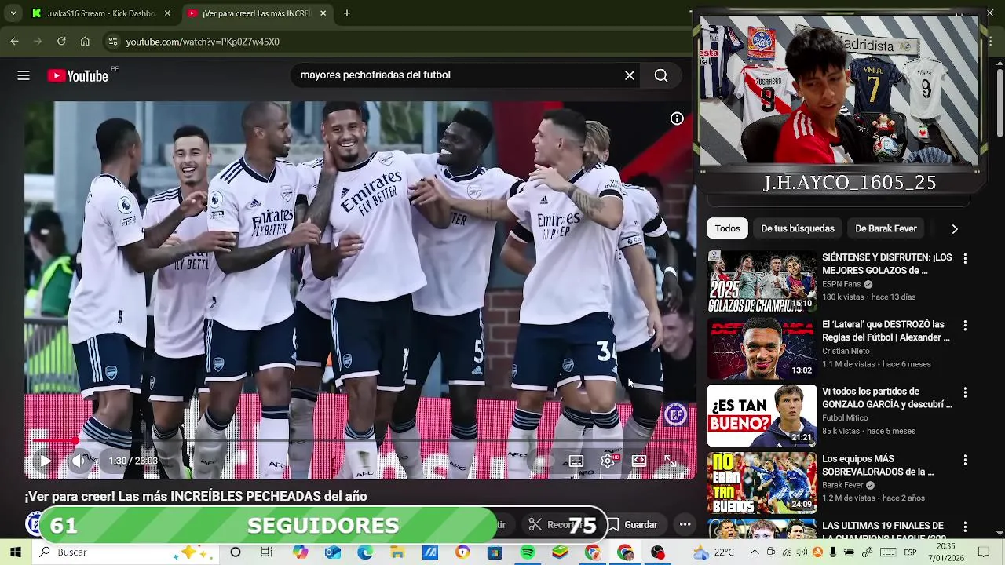Select the Todos filter chip
Image resolution: width=1005 pixels, height=565 pixels.
727,228
